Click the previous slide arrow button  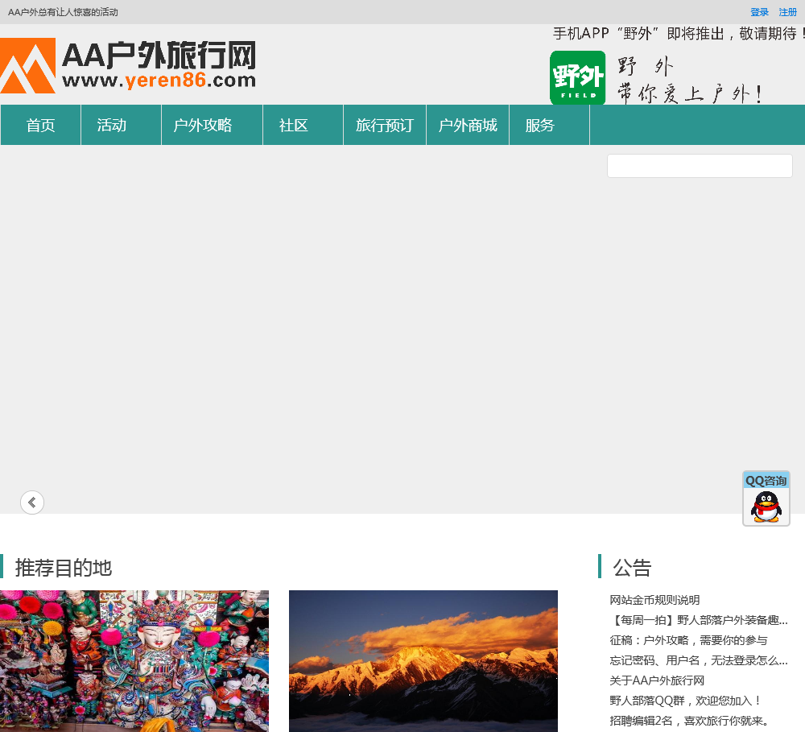(x=32, y=502)
